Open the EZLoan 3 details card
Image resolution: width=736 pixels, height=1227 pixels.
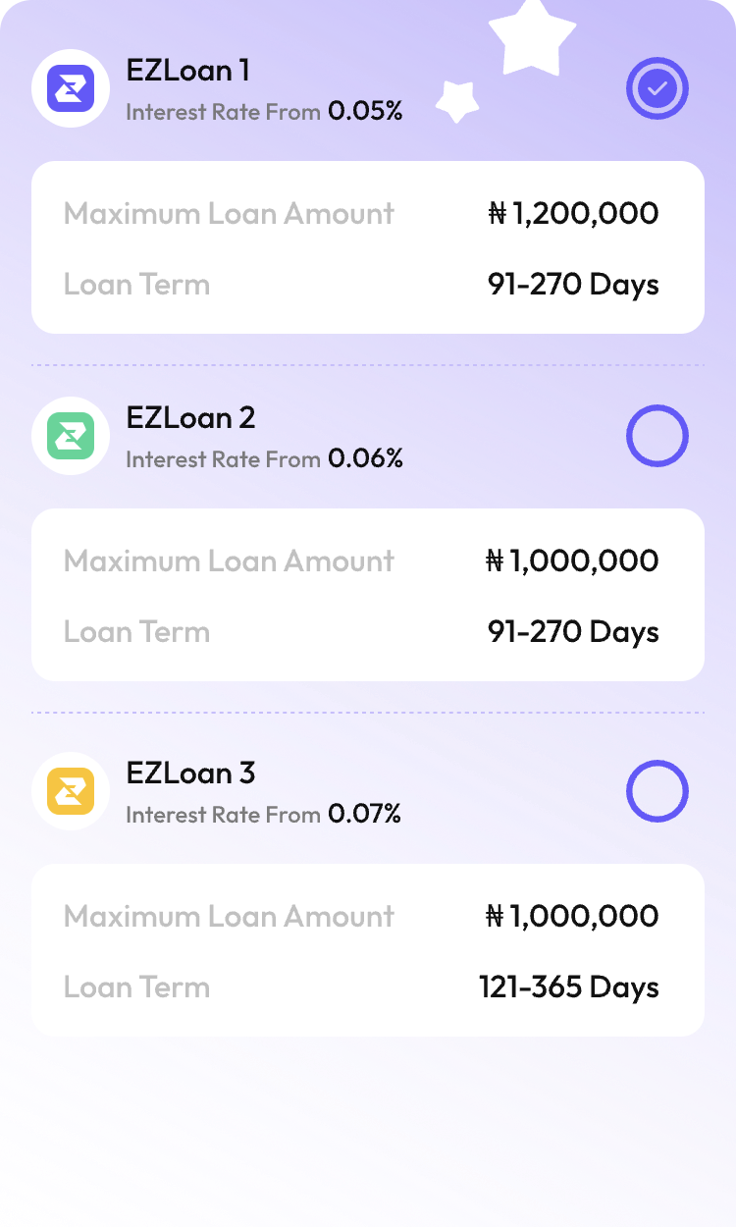[x=368, y=950]
